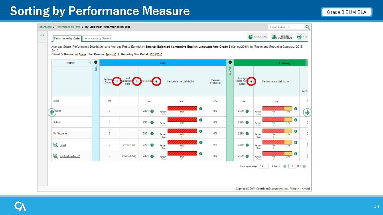Open District Listening distribution info icon
This screenshot has height=215, width=383.
click(296, 109)
